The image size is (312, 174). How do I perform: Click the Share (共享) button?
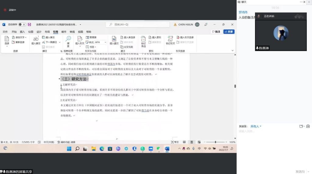click(x=229, y=32)
